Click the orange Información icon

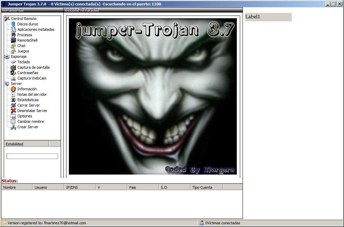pos(13,89)
